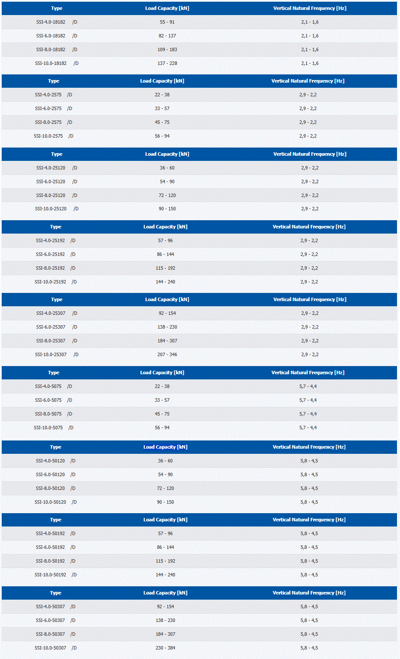
Task: Open the SSI-6.0-2575 /D type entry
Action: tap(53, 108)
